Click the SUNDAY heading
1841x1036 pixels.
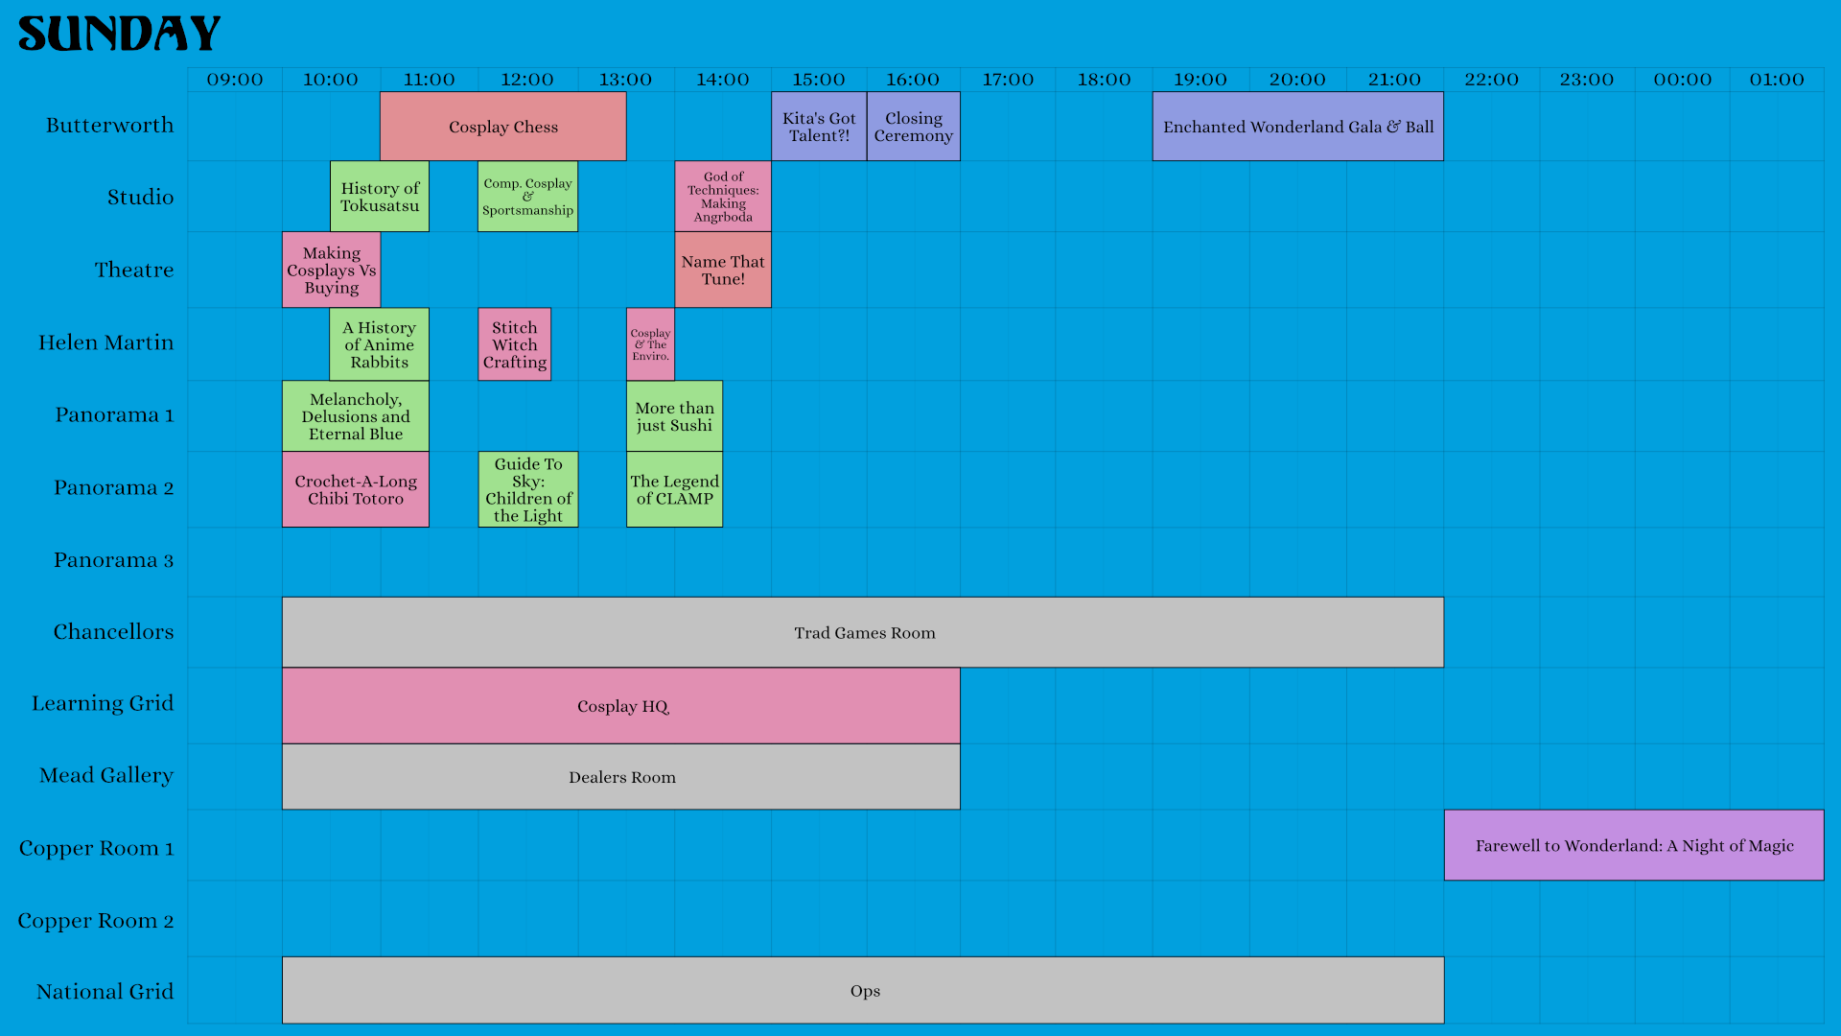(120, 34)
